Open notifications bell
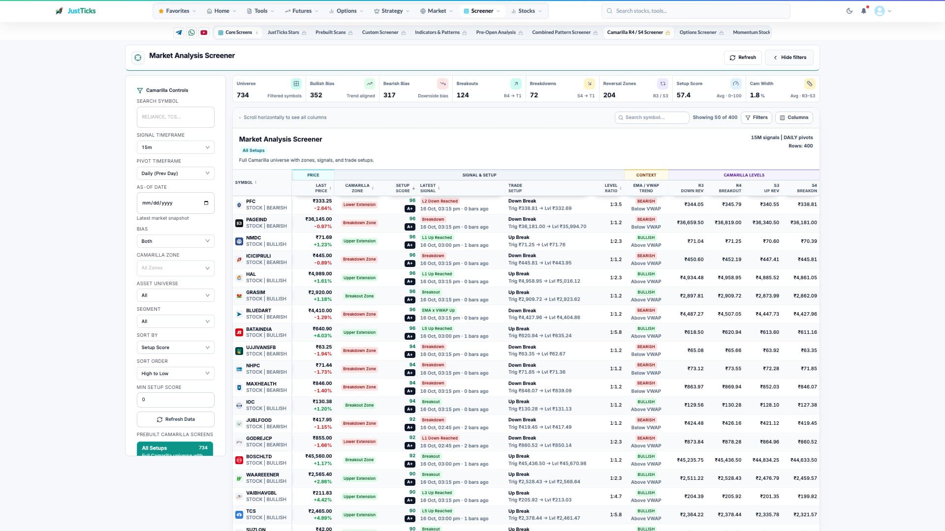This screenshot has height=531, width=945. click(864, 11)
